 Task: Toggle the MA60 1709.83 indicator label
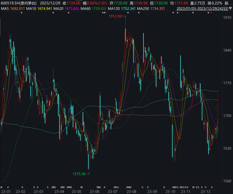click(94, 8)
